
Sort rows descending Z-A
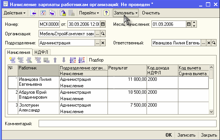[x=81, y=60]
